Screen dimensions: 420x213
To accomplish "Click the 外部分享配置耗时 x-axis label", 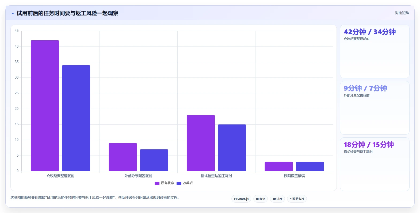I will 138,176.
